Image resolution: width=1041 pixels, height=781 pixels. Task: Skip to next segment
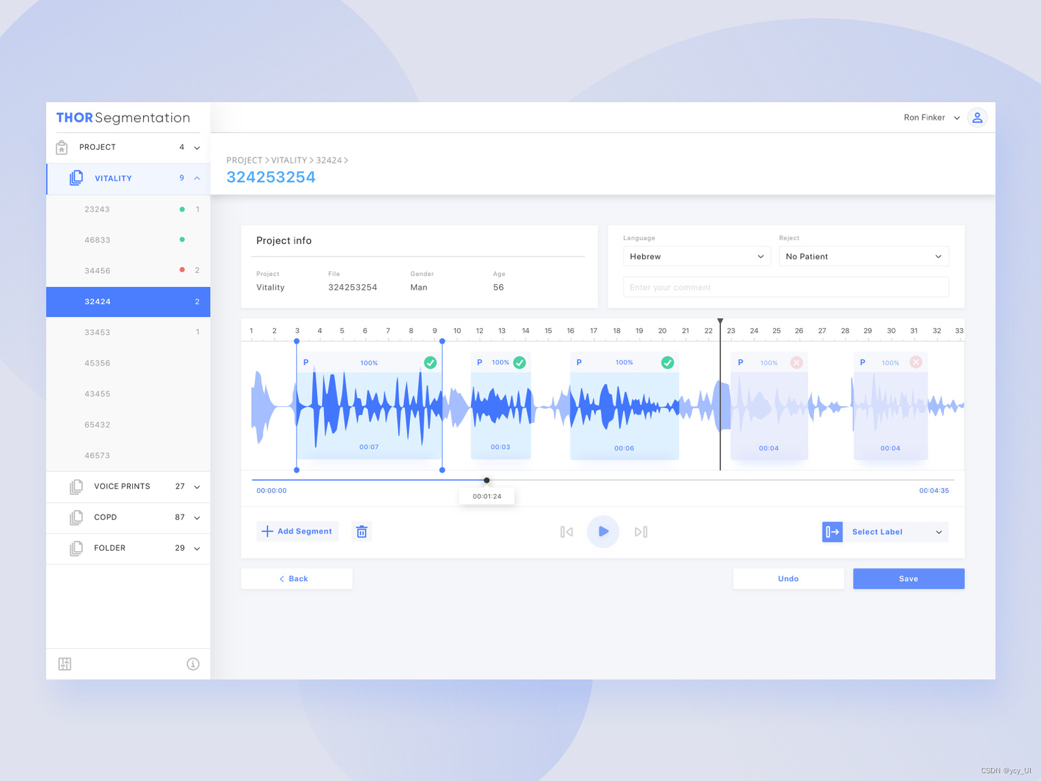tap(641, 532)
